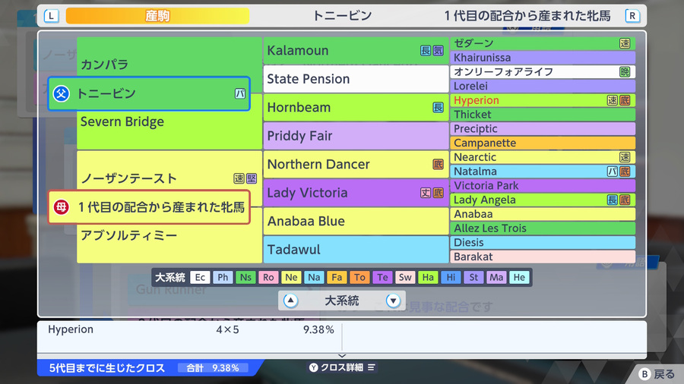Click the 速 badge on ノーザンテースト

pyautogui.click(x=239, y=178)
